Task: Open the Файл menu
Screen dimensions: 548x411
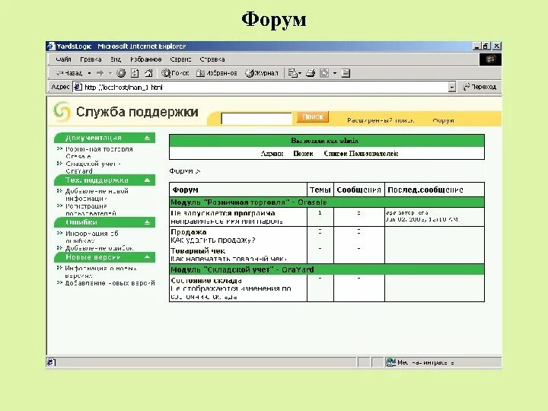Action: (x=64, y=59)
